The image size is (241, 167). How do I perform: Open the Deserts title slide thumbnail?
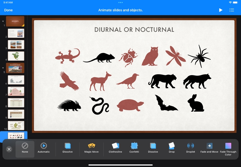coord(15,22)
